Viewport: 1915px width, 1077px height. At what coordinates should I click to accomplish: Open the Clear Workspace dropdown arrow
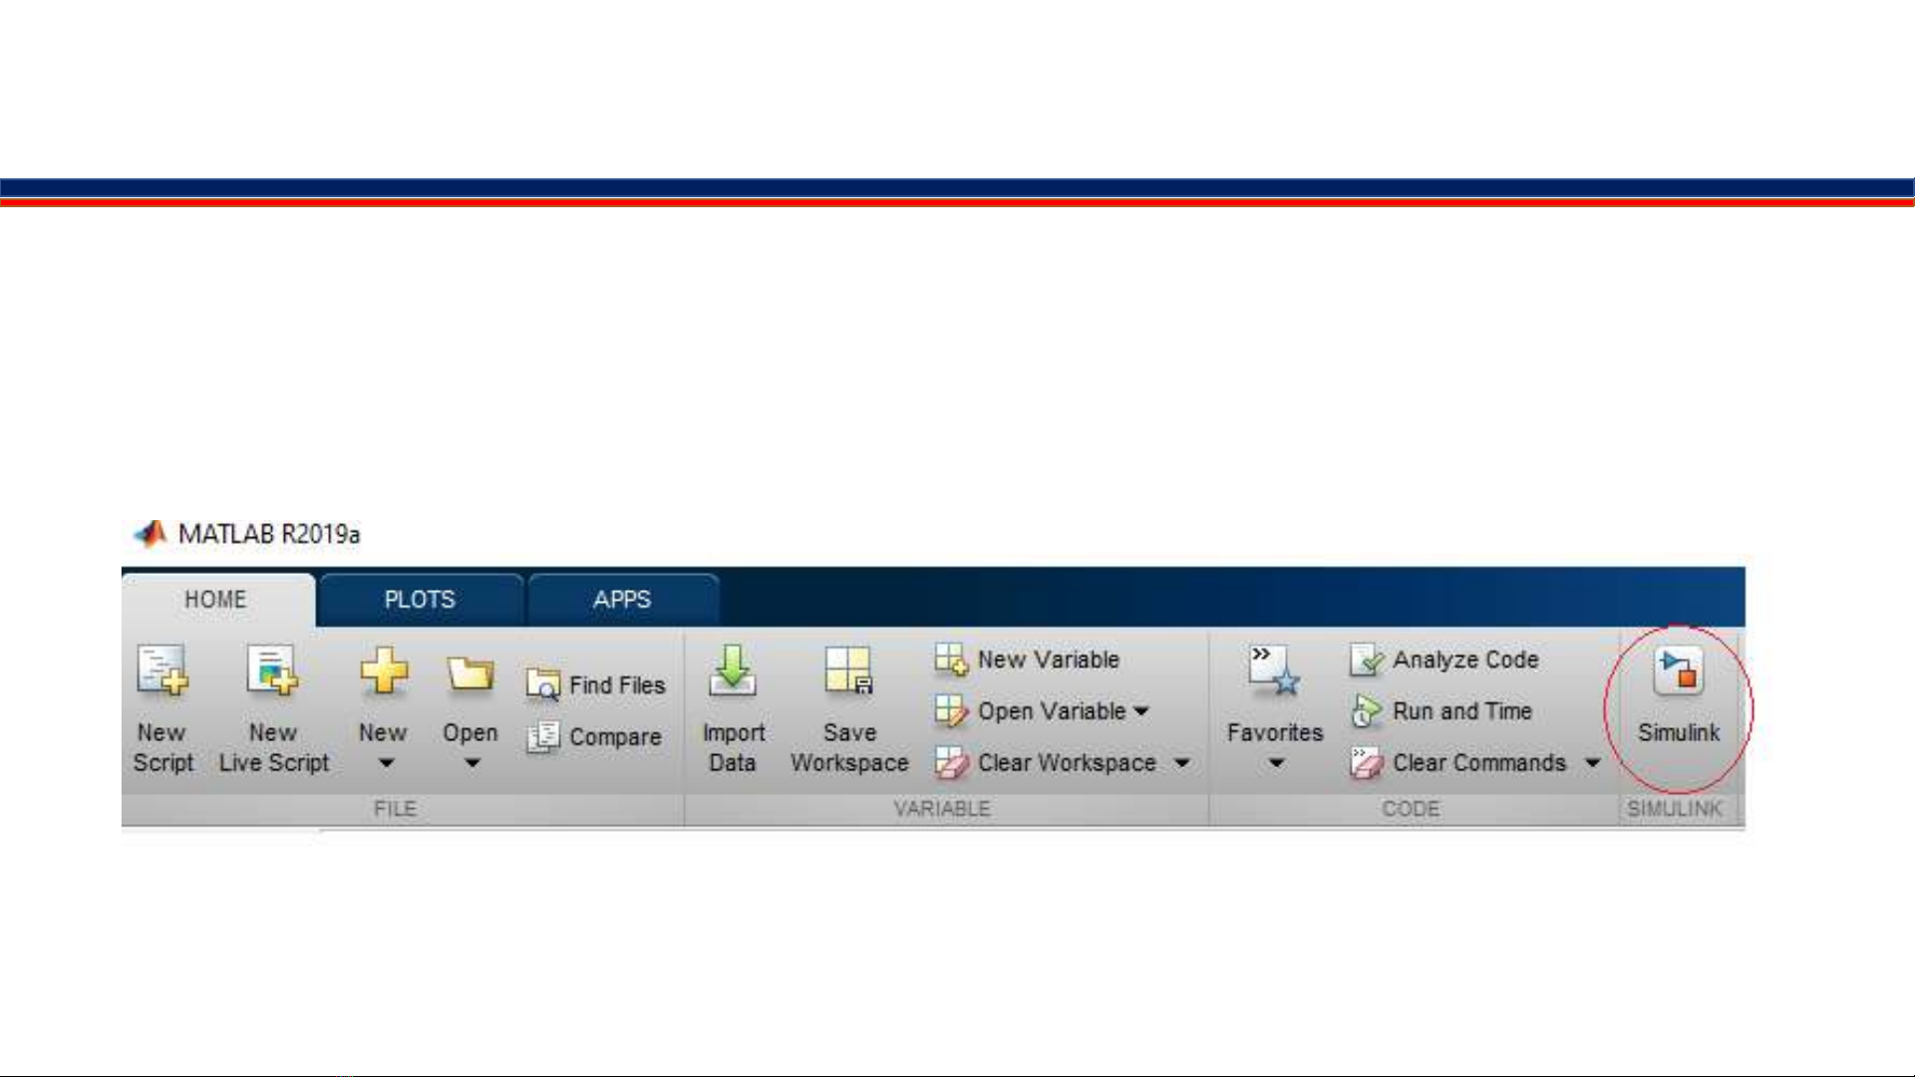tap(1182, 764)
